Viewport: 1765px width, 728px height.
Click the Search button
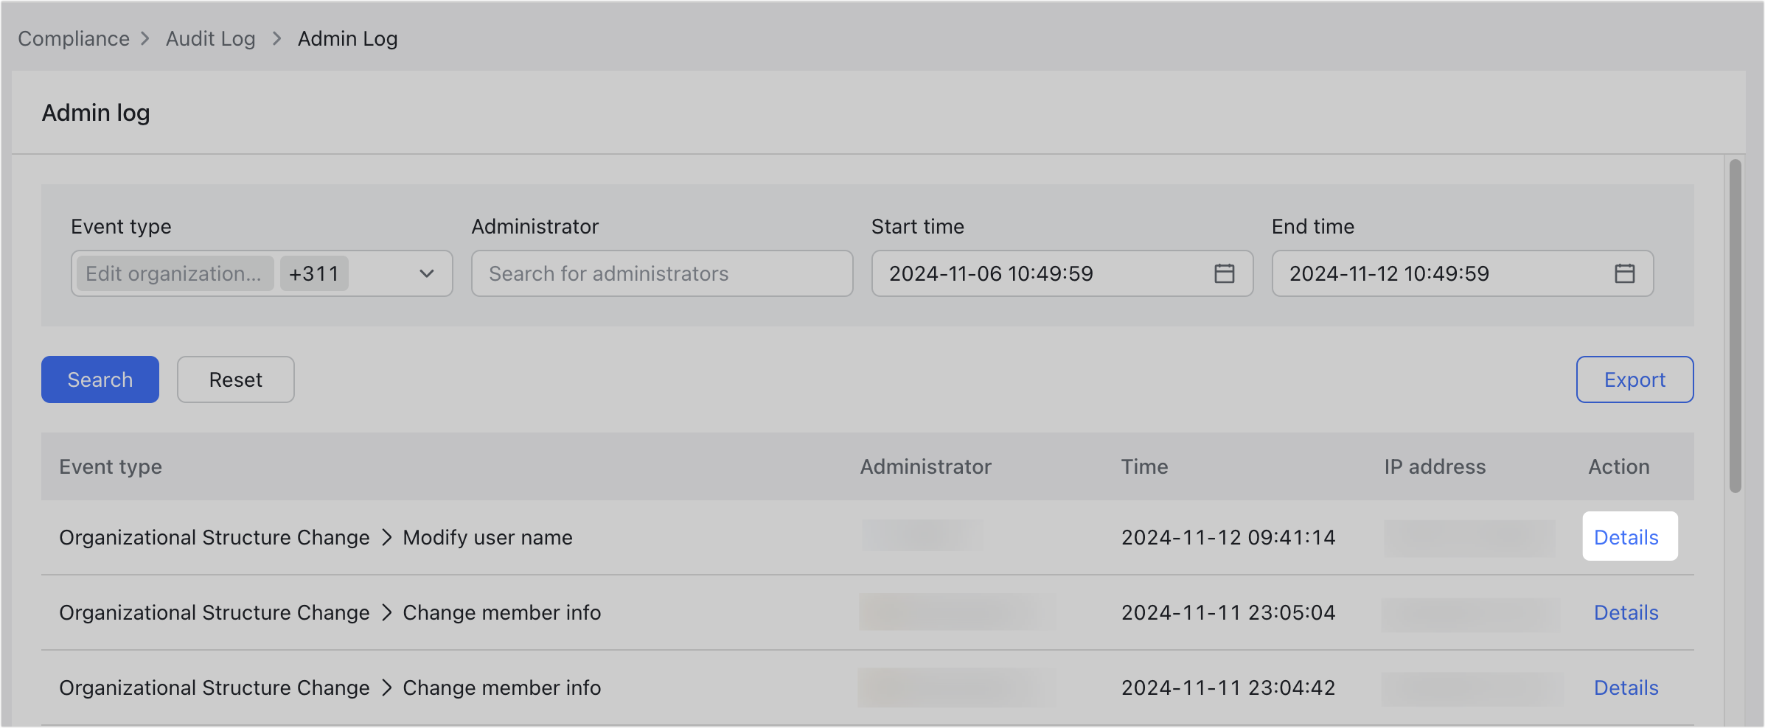(100, 379)
